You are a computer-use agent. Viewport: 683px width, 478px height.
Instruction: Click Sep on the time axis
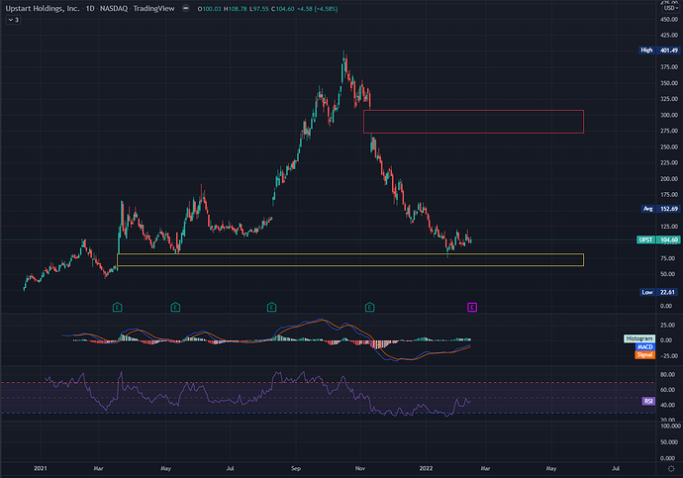tap(296, 468)
